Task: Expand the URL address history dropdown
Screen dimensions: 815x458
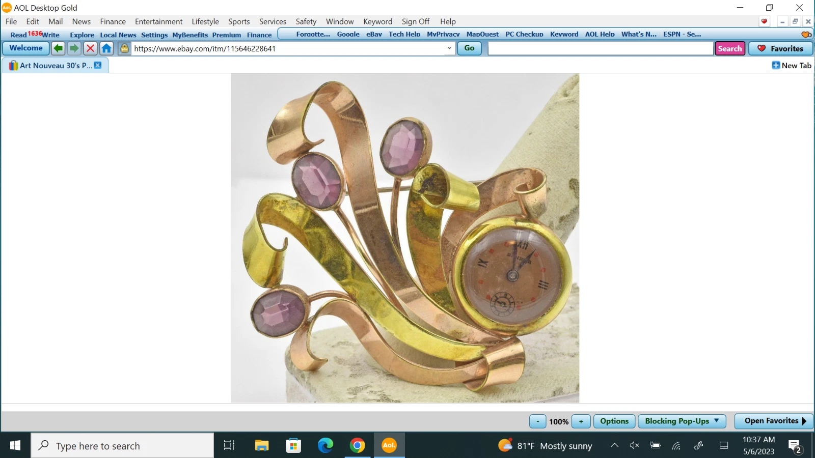Action: click(x=449, y=48)
